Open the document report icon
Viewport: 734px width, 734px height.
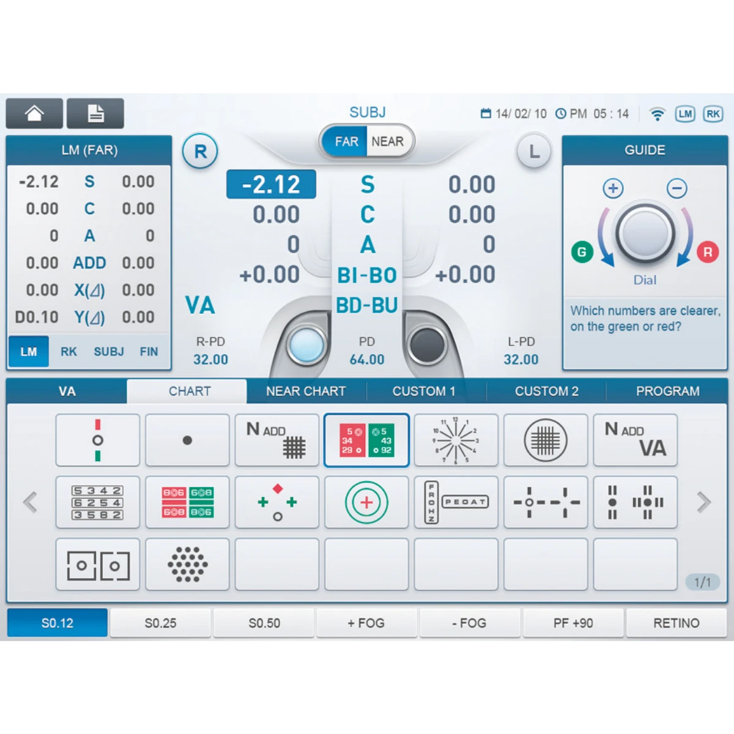coord(95,114)
